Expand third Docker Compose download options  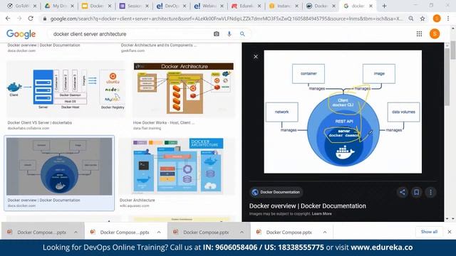pos(242,233)
